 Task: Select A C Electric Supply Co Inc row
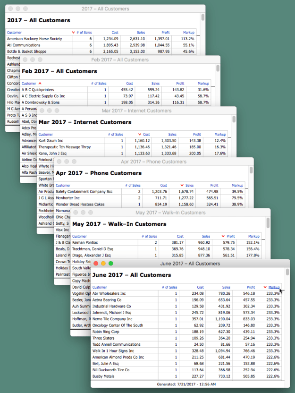116,96
